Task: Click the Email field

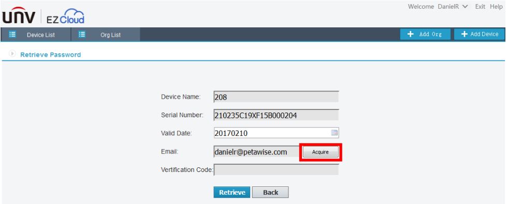Action: (257, 151)
